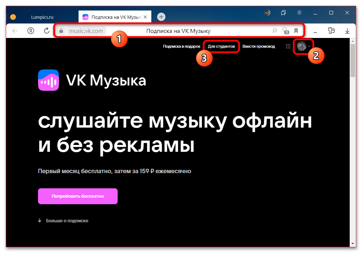Screen dimensions: 362x253
Task: Open the Для студентов link
Action: click(221, 46)
